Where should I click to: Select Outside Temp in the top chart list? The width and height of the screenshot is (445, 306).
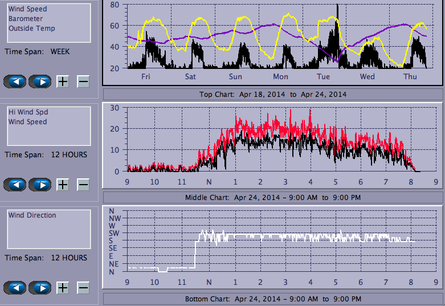point(31,28)
